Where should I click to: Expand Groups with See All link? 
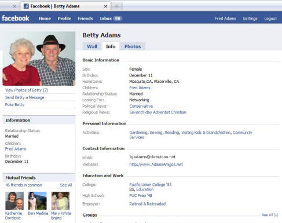coord(270,215)
